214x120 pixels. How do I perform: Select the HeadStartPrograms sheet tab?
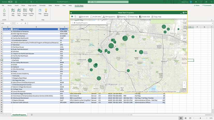coord(19,115)
